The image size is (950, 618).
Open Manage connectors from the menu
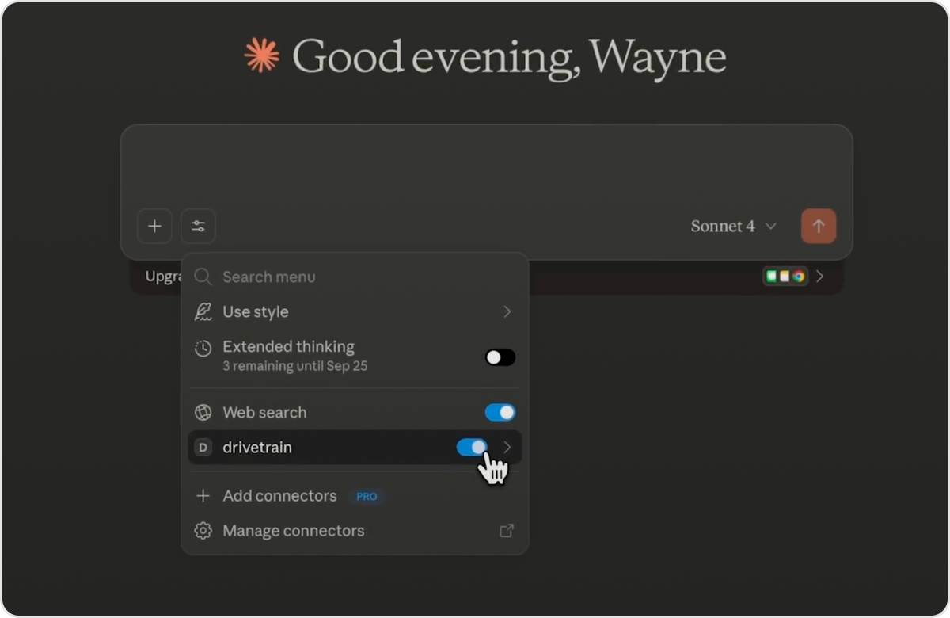point(355,531)
